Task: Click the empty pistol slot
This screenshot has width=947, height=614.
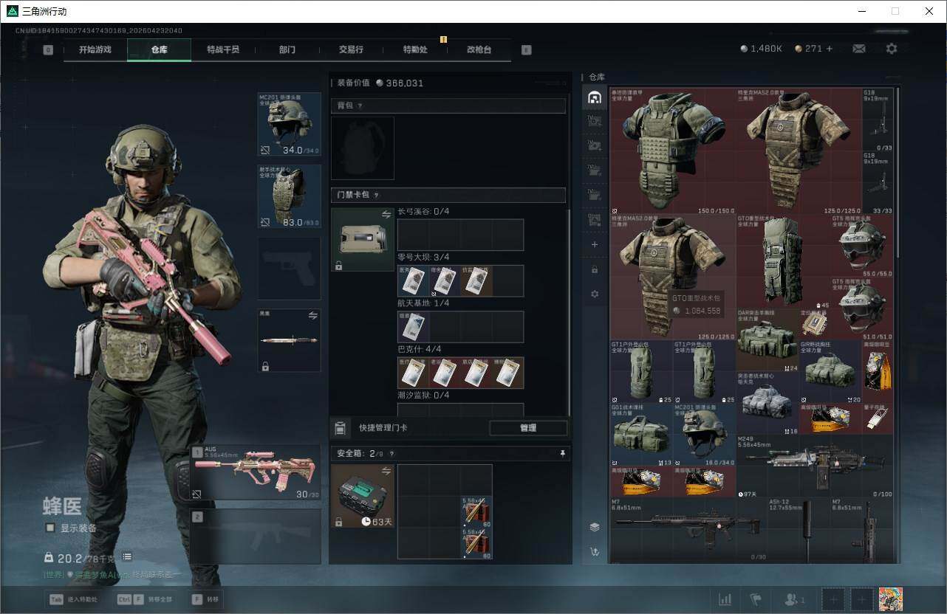Action: pyautogui.click(x=289, y=268)
